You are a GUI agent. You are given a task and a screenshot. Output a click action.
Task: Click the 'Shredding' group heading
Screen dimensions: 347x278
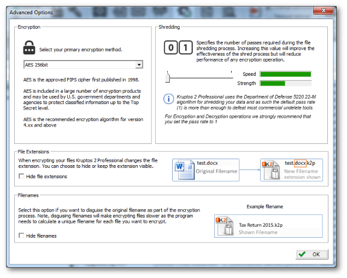(x=169, y=27)
